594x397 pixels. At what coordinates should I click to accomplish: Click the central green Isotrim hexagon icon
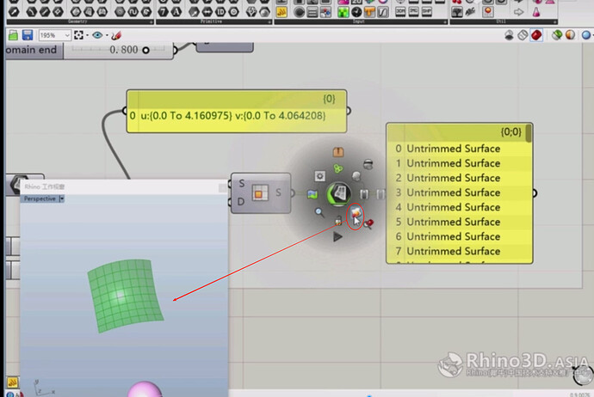point(338,194)
